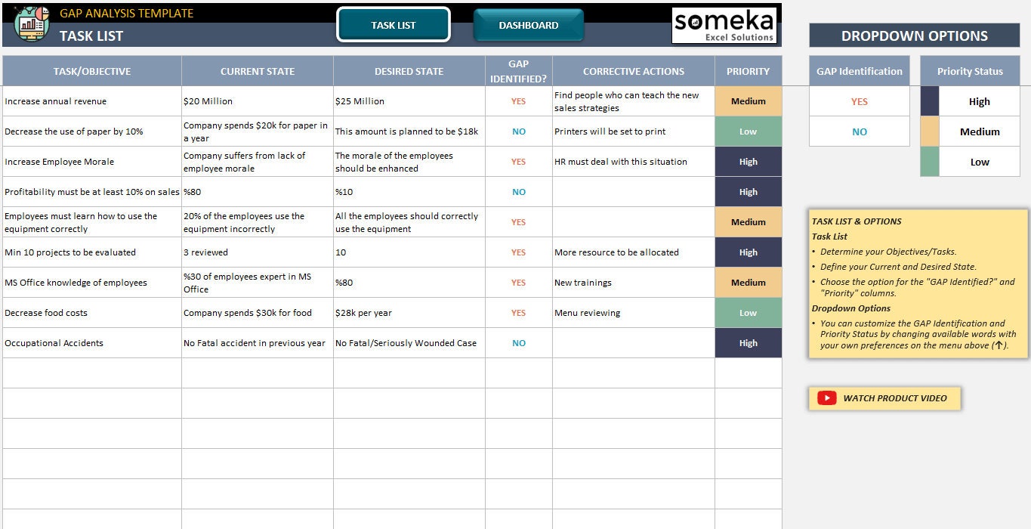Select the dark blue High priority color block
Screen dimensions: 1031x529
click(x=929, y=101)
